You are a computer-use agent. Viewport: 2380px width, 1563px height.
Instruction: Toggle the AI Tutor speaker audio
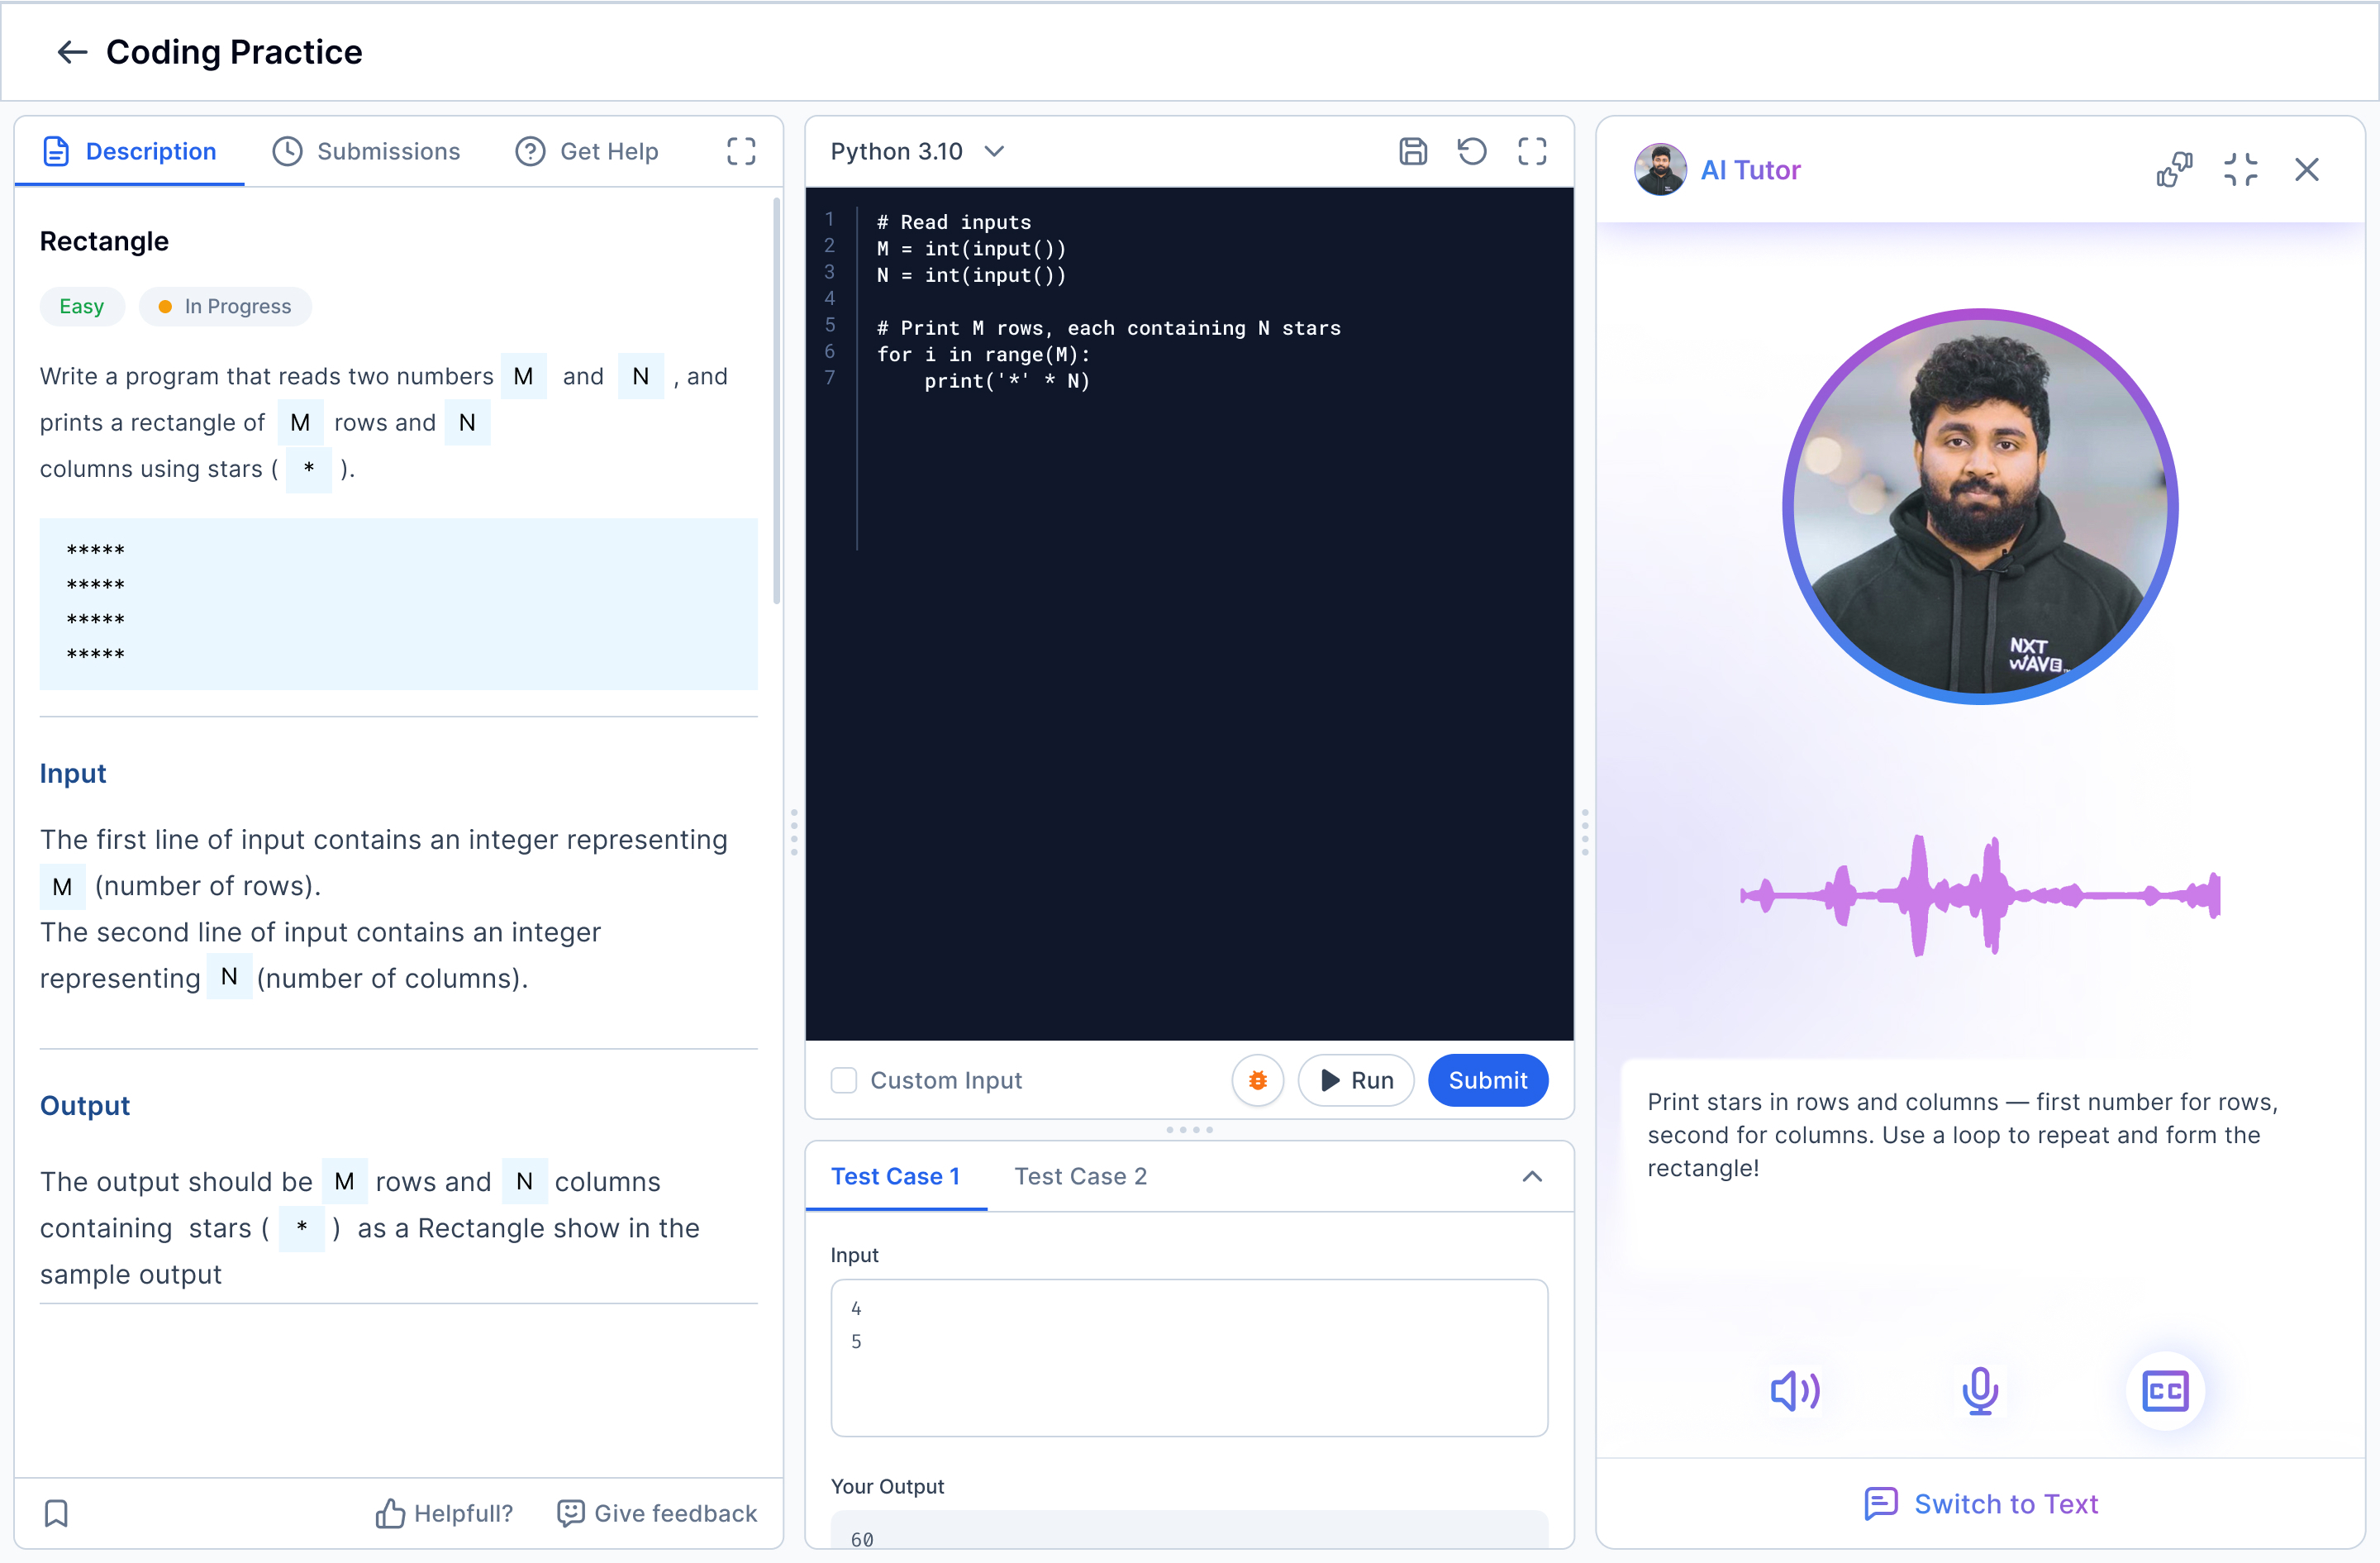click(1794, 1390)
